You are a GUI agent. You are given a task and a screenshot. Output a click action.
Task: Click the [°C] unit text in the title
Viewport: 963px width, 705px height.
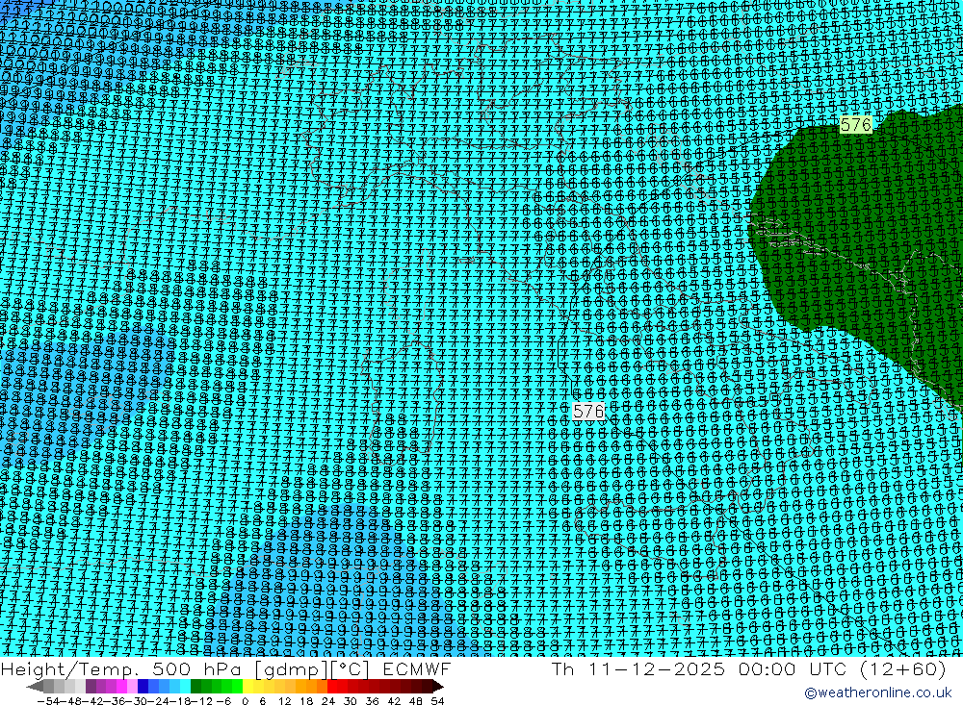click(x=351, y=670)
